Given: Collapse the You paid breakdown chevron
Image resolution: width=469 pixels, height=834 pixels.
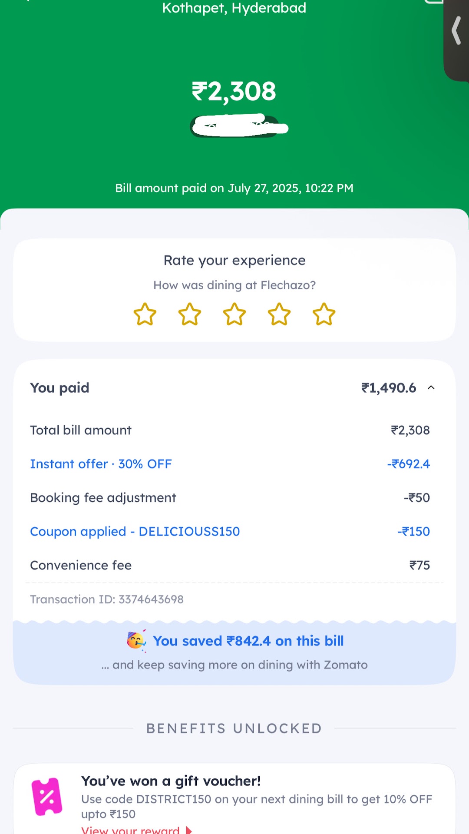Looking at the screenshot, I should (x=431, y=387).
